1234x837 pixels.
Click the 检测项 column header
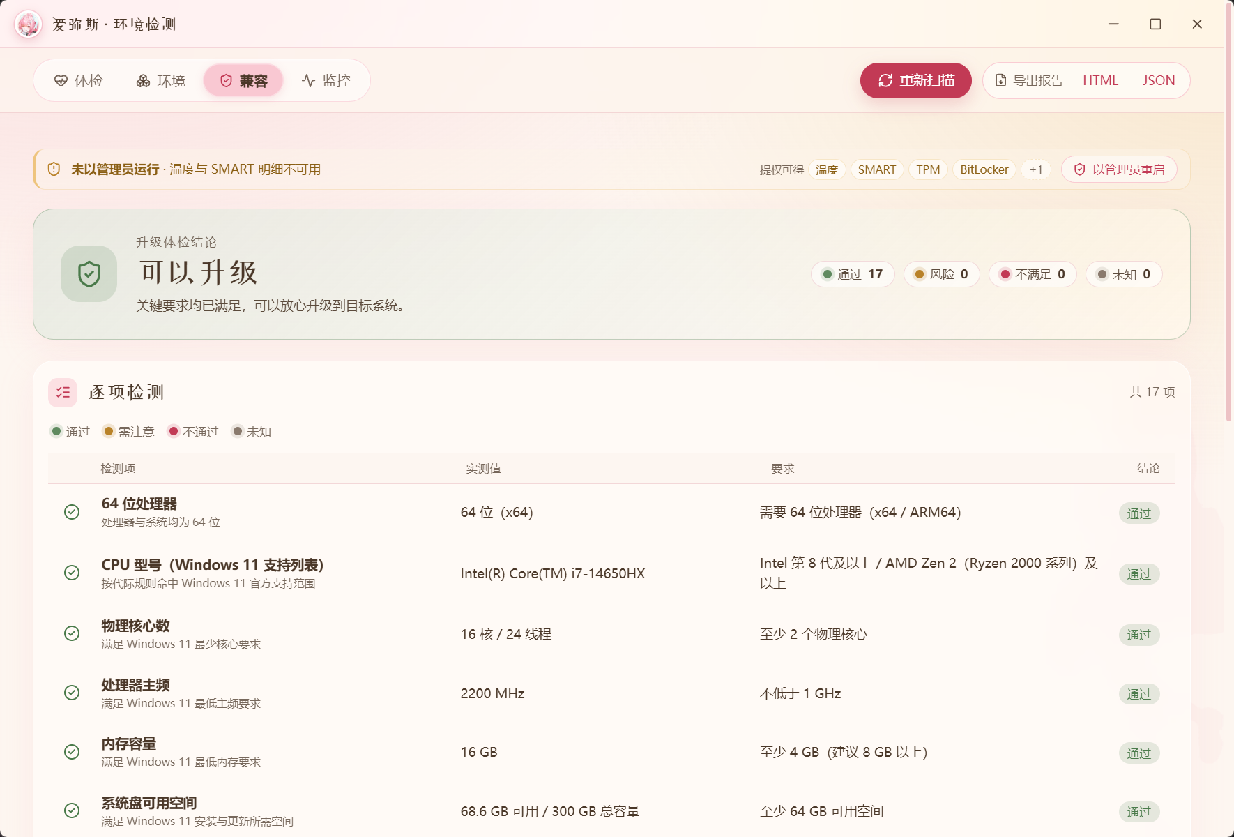point(118,469)
